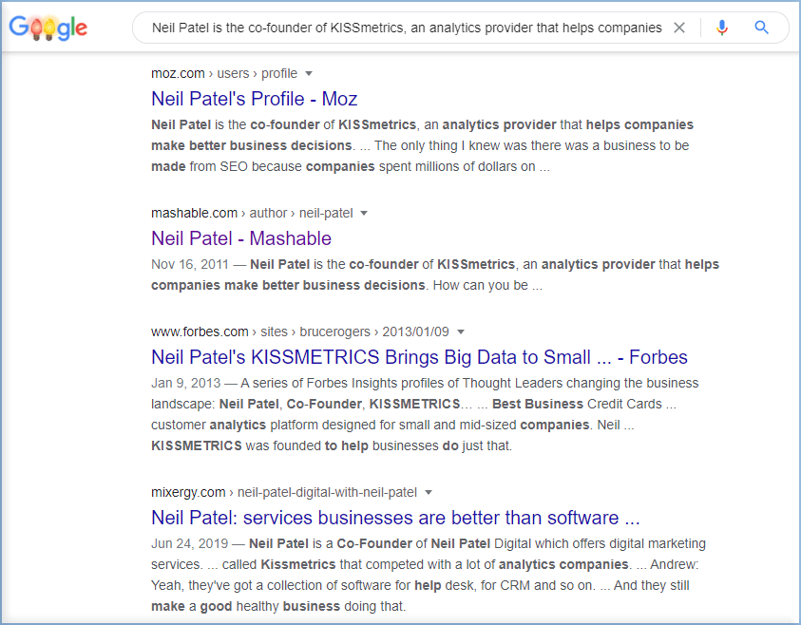Start voice search with microphone icon
This screenshot has width=801, height=625.
[722, 28]
